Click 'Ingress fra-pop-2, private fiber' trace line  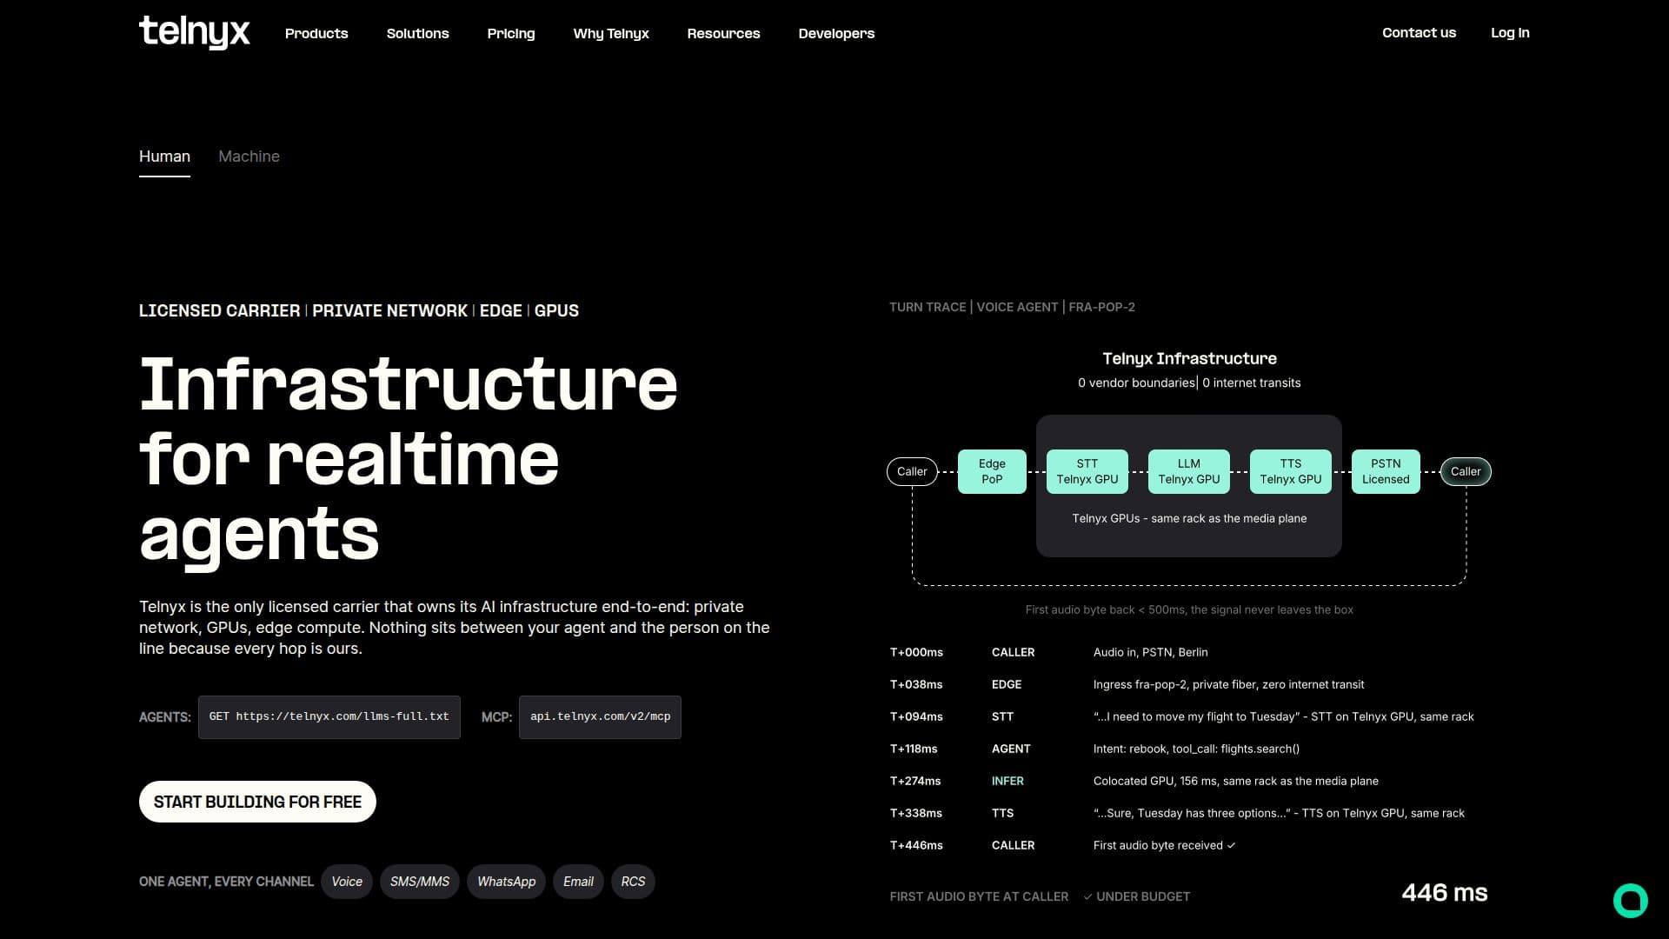(1228, 684)
